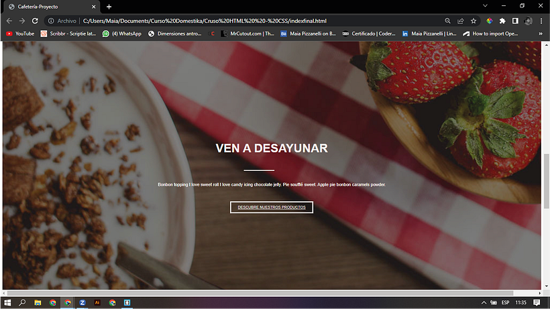Screen dimensions: 550x309
Task: Go back to the previous page
Action: coord(9,21)
